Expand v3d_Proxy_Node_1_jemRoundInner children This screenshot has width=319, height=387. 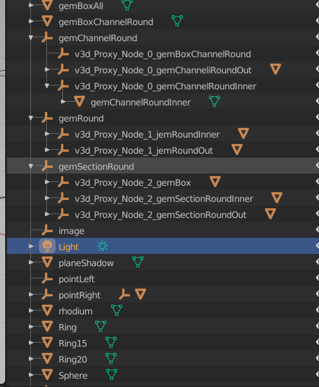point(47,134)
